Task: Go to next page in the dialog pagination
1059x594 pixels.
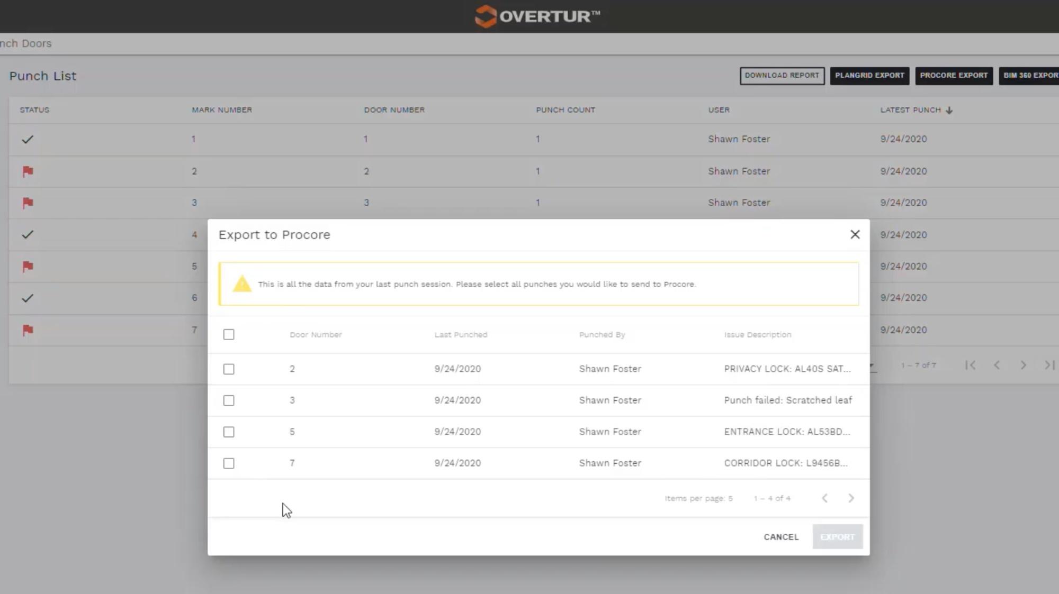Action: tap(851, 498)
